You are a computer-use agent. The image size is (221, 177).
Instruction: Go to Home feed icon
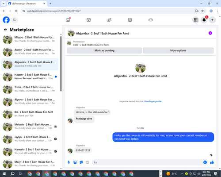click(68, 20)
